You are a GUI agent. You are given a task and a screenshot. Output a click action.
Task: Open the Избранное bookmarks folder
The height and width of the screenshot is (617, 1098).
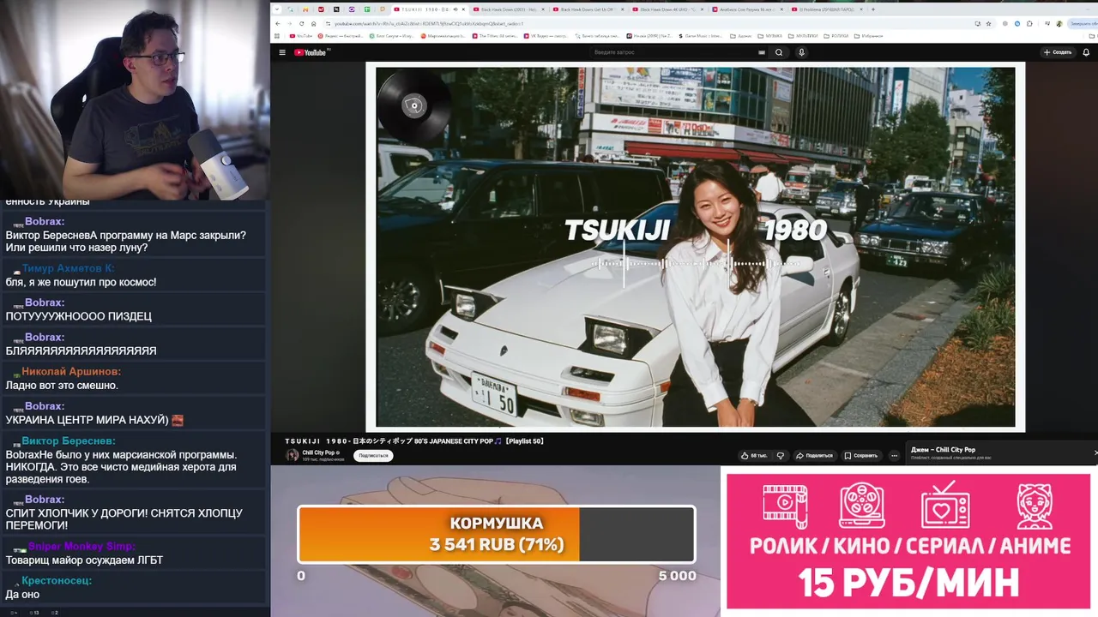click(868, 36)
